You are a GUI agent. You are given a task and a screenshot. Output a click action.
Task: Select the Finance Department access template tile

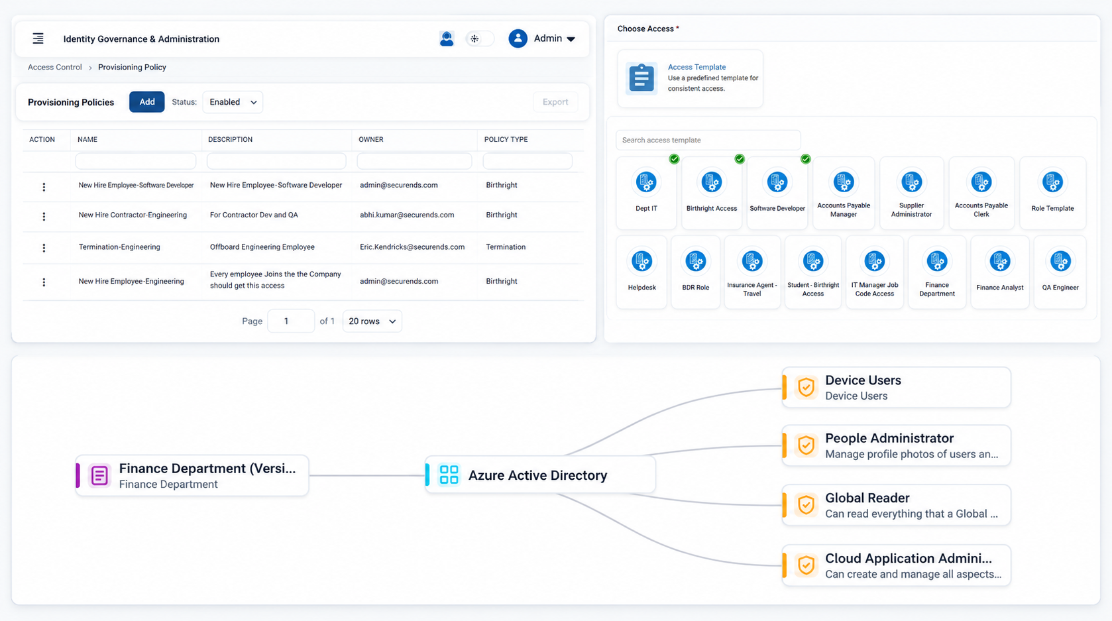pyautogui.click(x=937, y=272)
